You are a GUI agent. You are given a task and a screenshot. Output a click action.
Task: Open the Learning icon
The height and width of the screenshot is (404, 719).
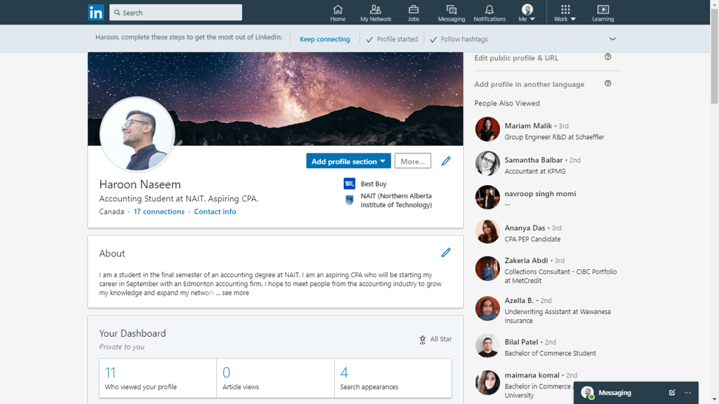(x=602, y=10)
